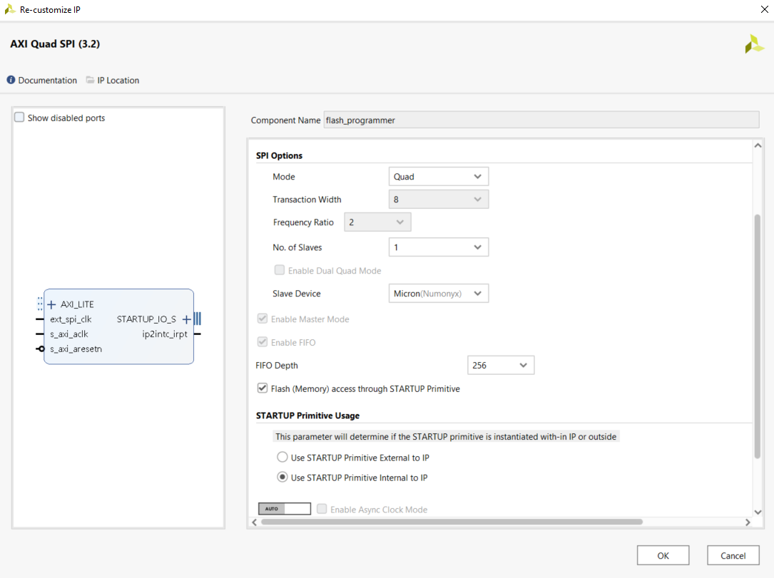Dismiss the dialog with Cancel

[733, 555]
